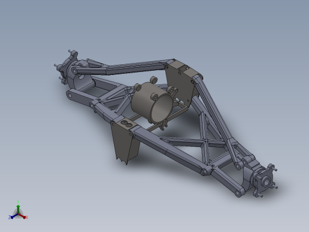Click the bolt hole at the lower-right arm tip

(238, 193)
